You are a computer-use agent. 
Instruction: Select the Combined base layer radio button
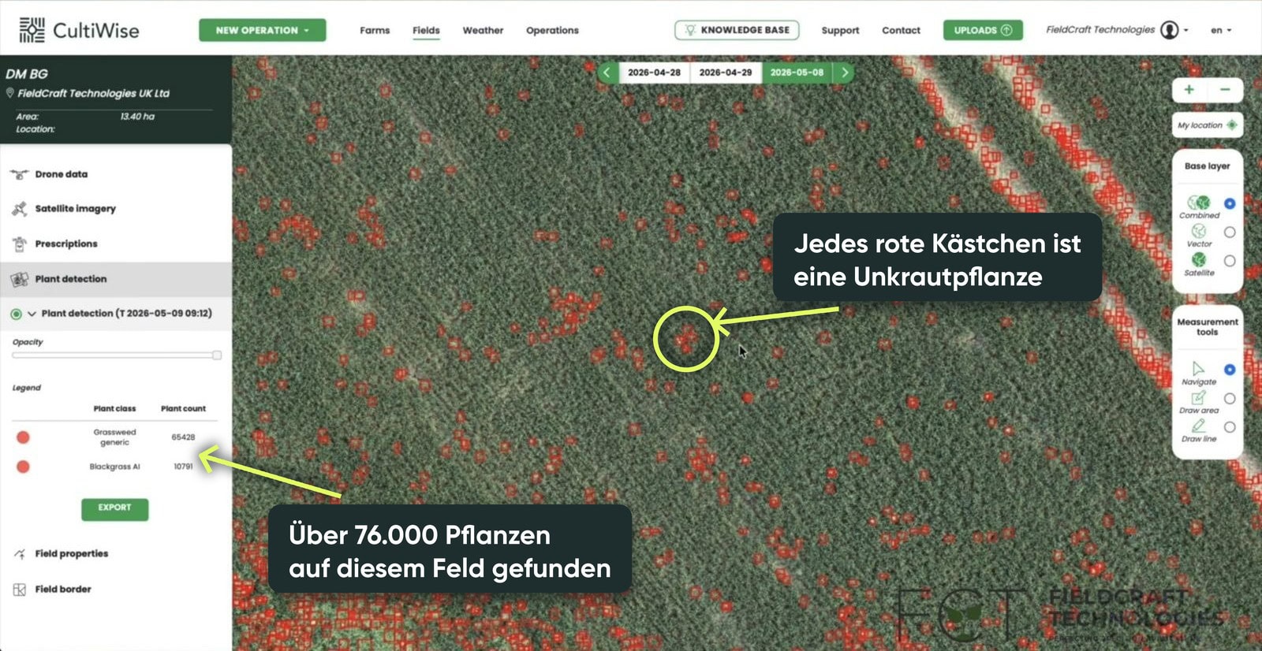tap(1230, 203)
